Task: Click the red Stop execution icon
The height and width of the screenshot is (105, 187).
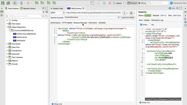Action: pos(110,3)
